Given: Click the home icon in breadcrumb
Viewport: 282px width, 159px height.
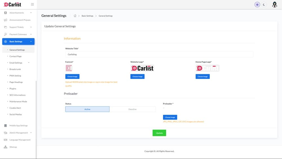Looking at the screenshot, I should [75, 16].
